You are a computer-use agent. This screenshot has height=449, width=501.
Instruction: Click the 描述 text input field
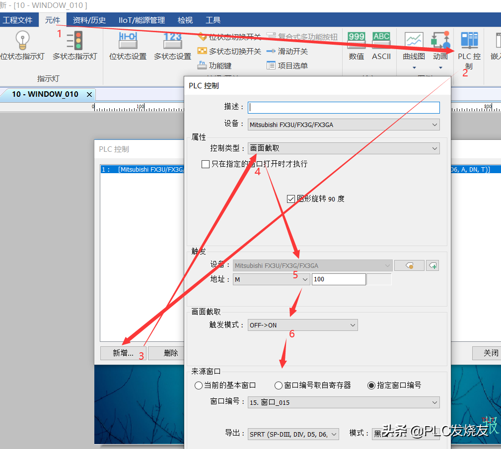click(344, 107)
